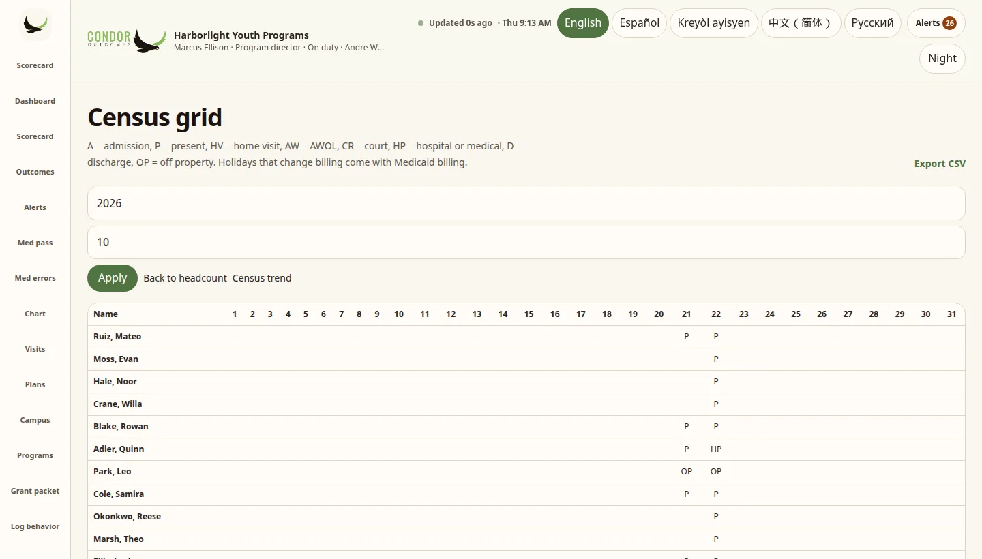Set the language to Русский
The width and height of the screenshot is (982, 559).
click(873, 23)
